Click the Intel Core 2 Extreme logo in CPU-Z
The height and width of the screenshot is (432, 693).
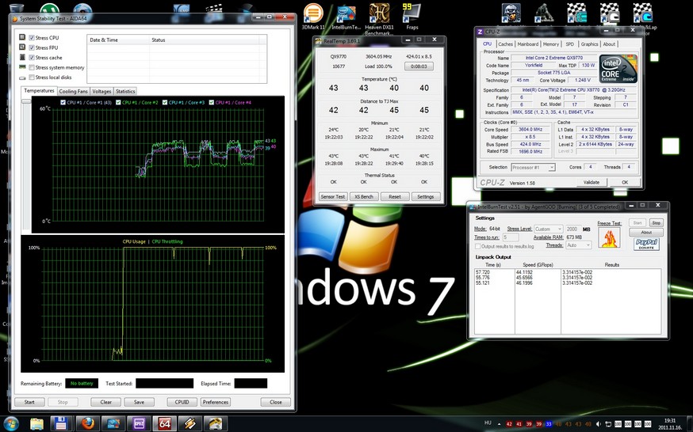point(618,69)
